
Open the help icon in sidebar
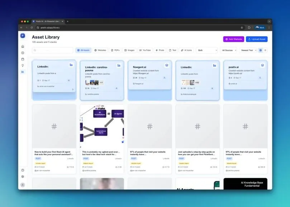(x=23, y=170)
